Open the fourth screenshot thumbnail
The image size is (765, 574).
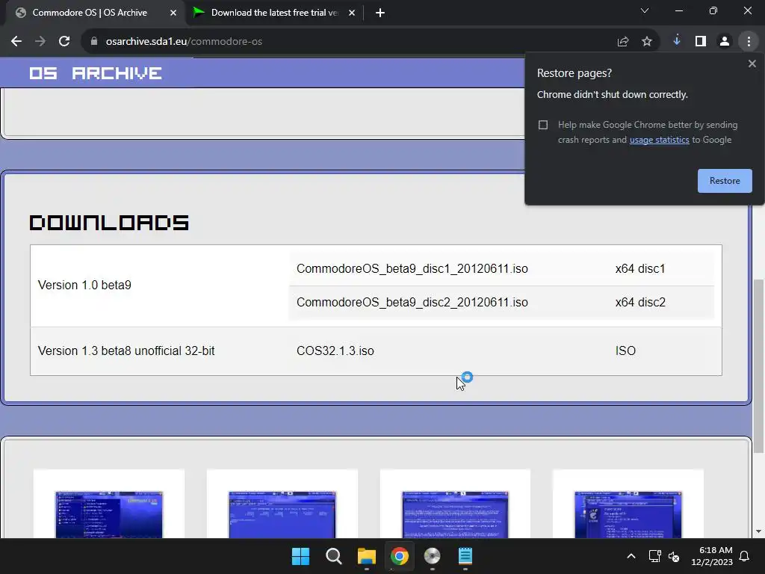coord(628,514)
